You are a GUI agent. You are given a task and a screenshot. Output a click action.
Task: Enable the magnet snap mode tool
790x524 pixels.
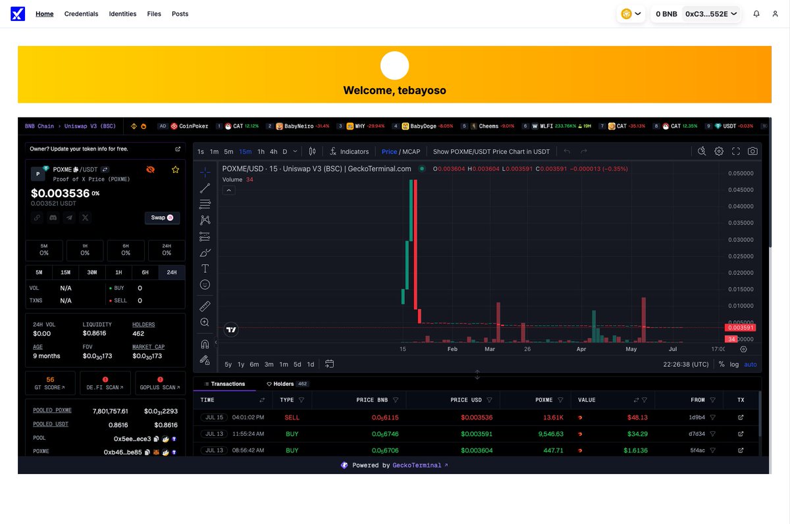pos(204,343)
